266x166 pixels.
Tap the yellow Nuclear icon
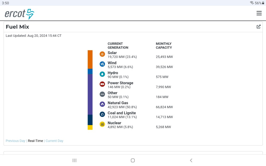pos(102,124)
